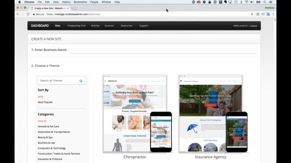This screenshot has height=163, width=291.
Task: Open the Edit menu
Action: pos(47,2)
